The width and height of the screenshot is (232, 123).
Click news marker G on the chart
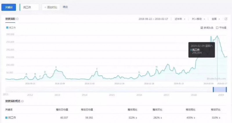click(139, 72)
